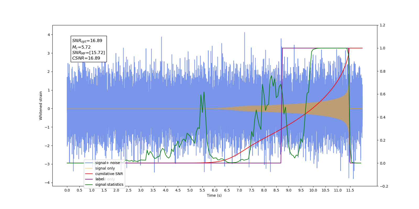The width and height of the screenshot is (419, 209).
Task: Click the green signal statistics legend line
Action: coord(89,185)
